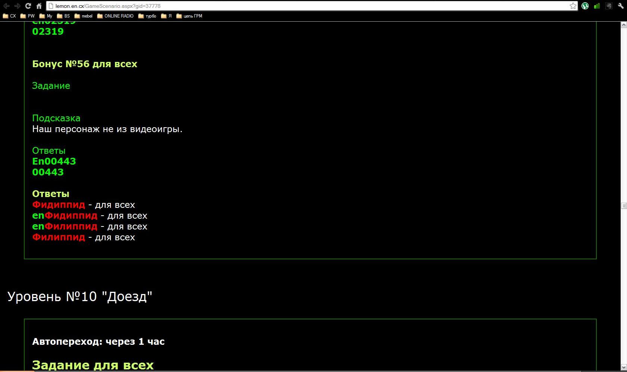
Task: Expand the ONLINE RADIO bookmarks folder
Action: pyautogui.click(x=115, y=16)
